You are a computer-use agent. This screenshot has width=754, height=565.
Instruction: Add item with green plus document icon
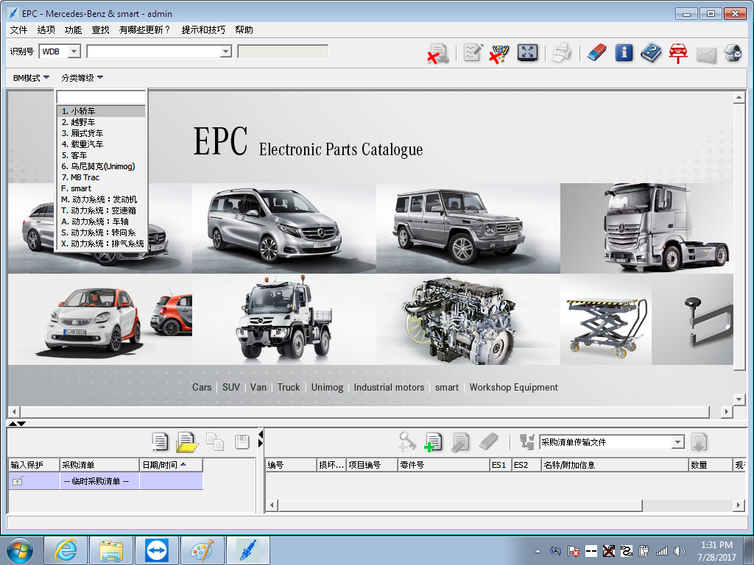click(x=433, y=442)
